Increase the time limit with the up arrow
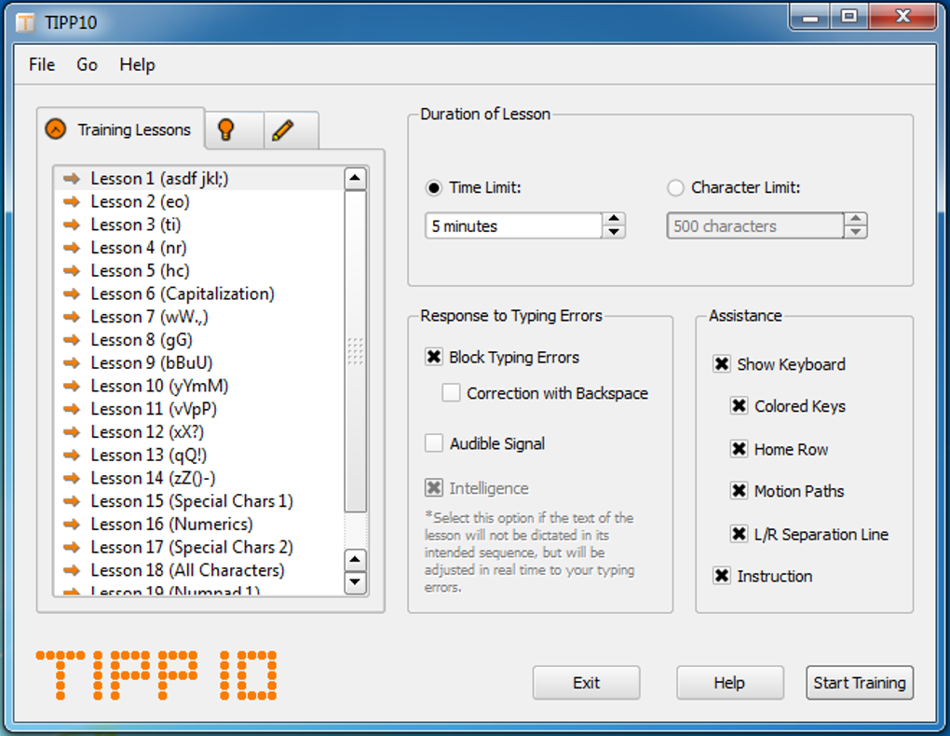This screenshot has height=736, width=950. (x=614, y=219)
